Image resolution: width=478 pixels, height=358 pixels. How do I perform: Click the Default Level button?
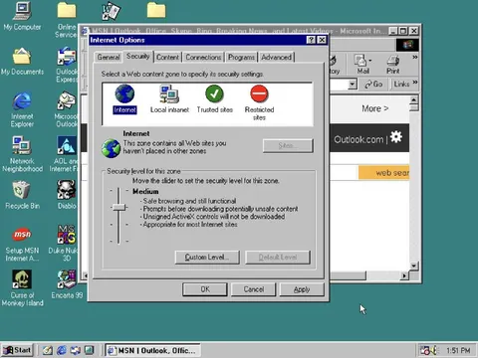(x=278, y=258)
